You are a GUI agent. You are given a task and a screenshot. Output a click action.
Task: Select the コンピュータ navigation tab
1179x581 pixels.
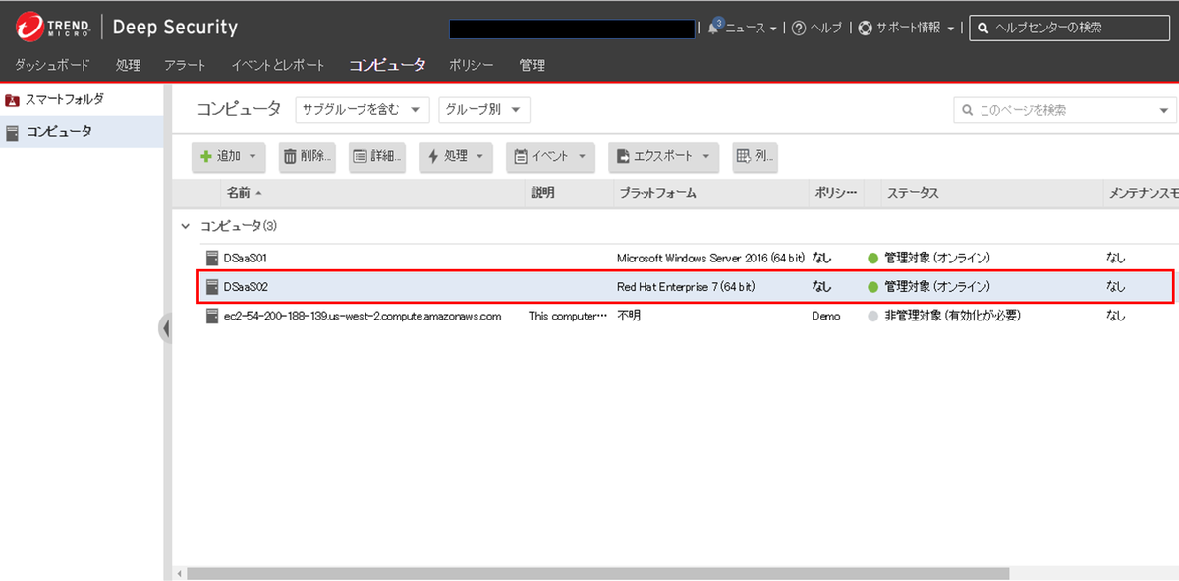coord(387,66)
